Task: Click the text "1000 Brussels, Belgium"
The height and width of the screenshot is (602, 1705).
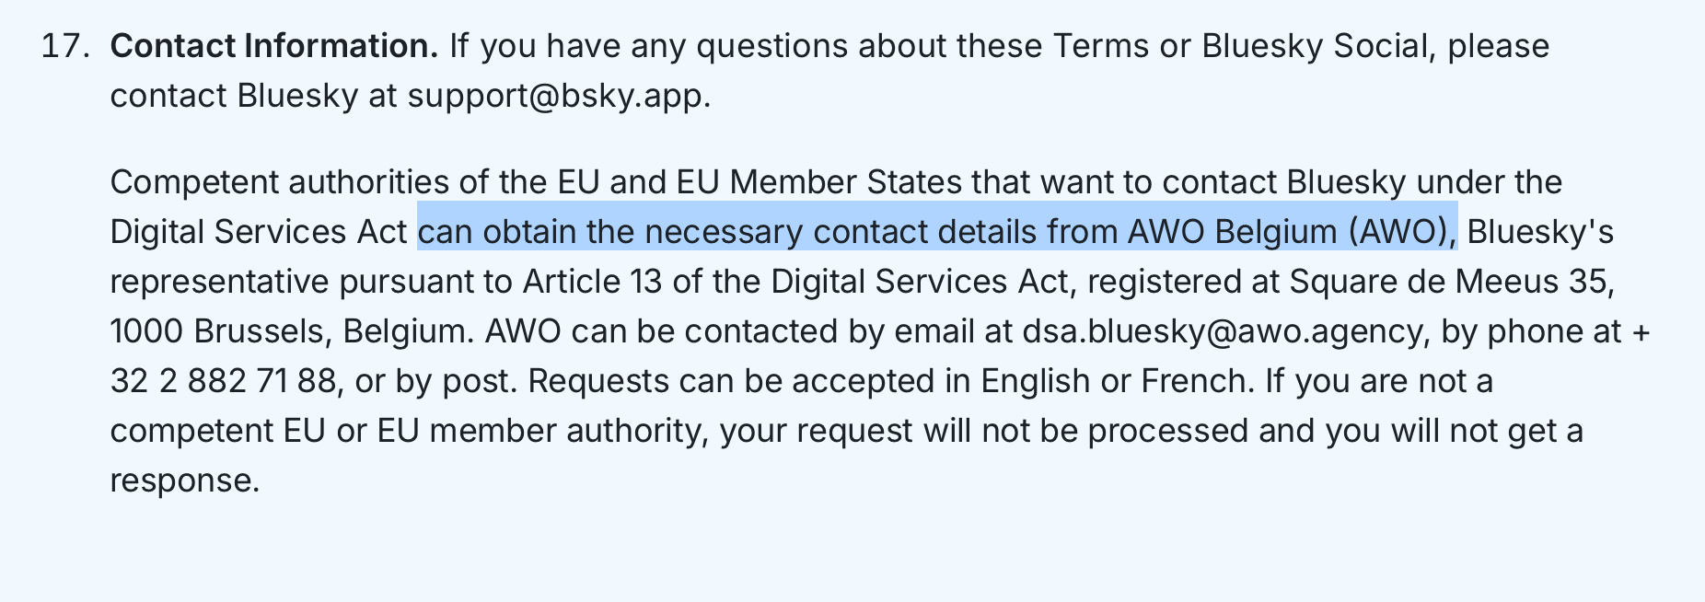Action: coord(289,331)
